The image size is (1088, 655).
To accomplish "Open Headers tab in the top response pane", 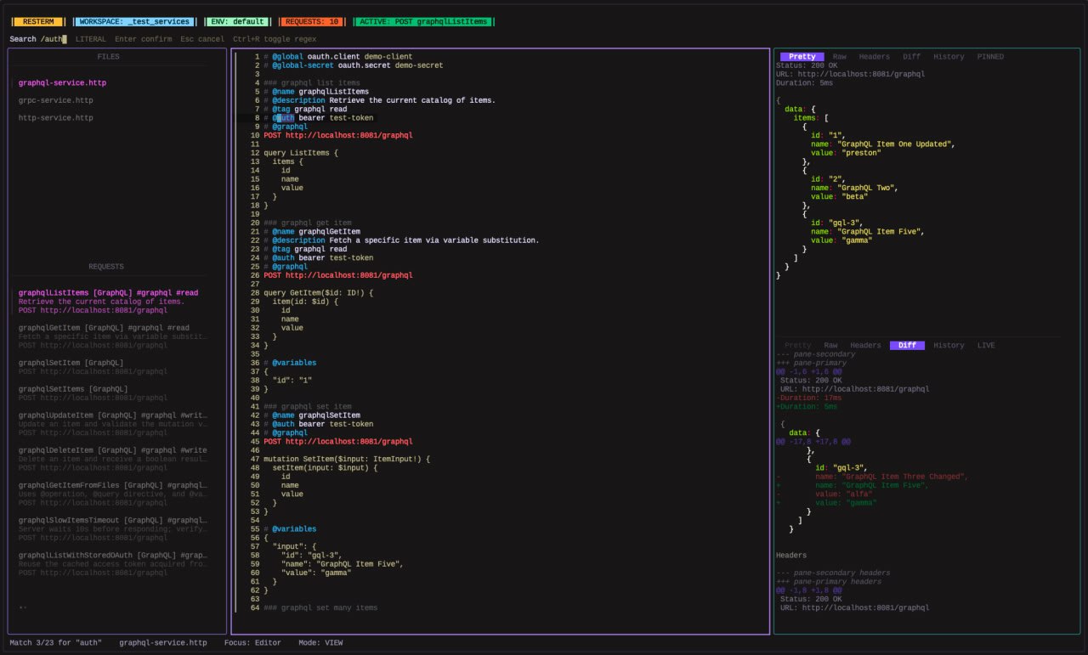I will [x=874, y=57].
